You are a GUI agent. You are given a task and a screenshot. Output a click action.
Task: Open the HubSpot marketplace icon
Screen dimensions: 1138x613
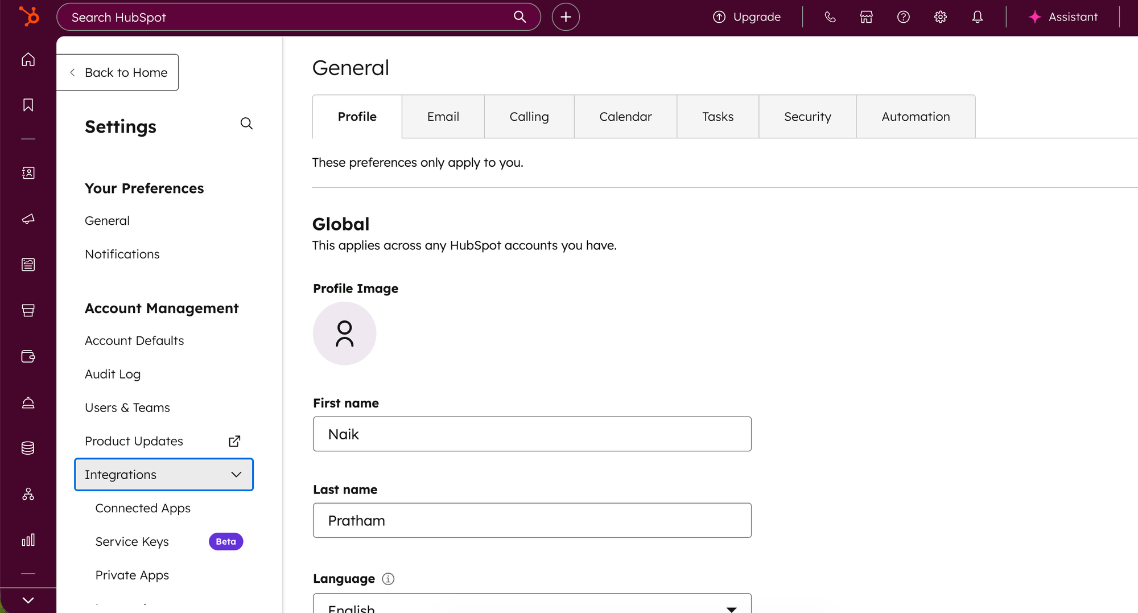click(866, 17)
